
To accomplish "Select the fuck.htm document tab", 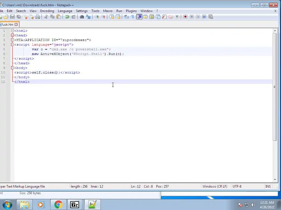I will tap(7, 24).
